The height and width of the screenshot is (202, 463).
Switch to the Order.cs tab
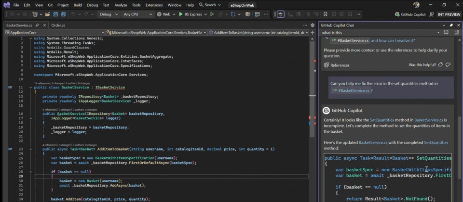[58, 25]
